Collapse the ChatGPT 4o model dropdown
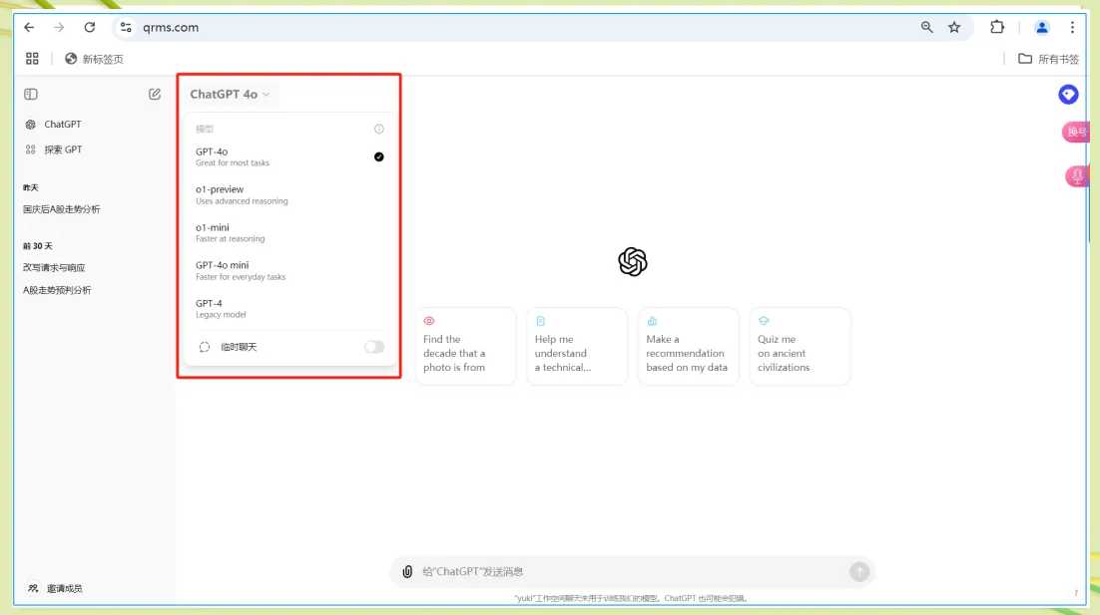Viewport: 1100px width, 615px height. coord(230,94)
